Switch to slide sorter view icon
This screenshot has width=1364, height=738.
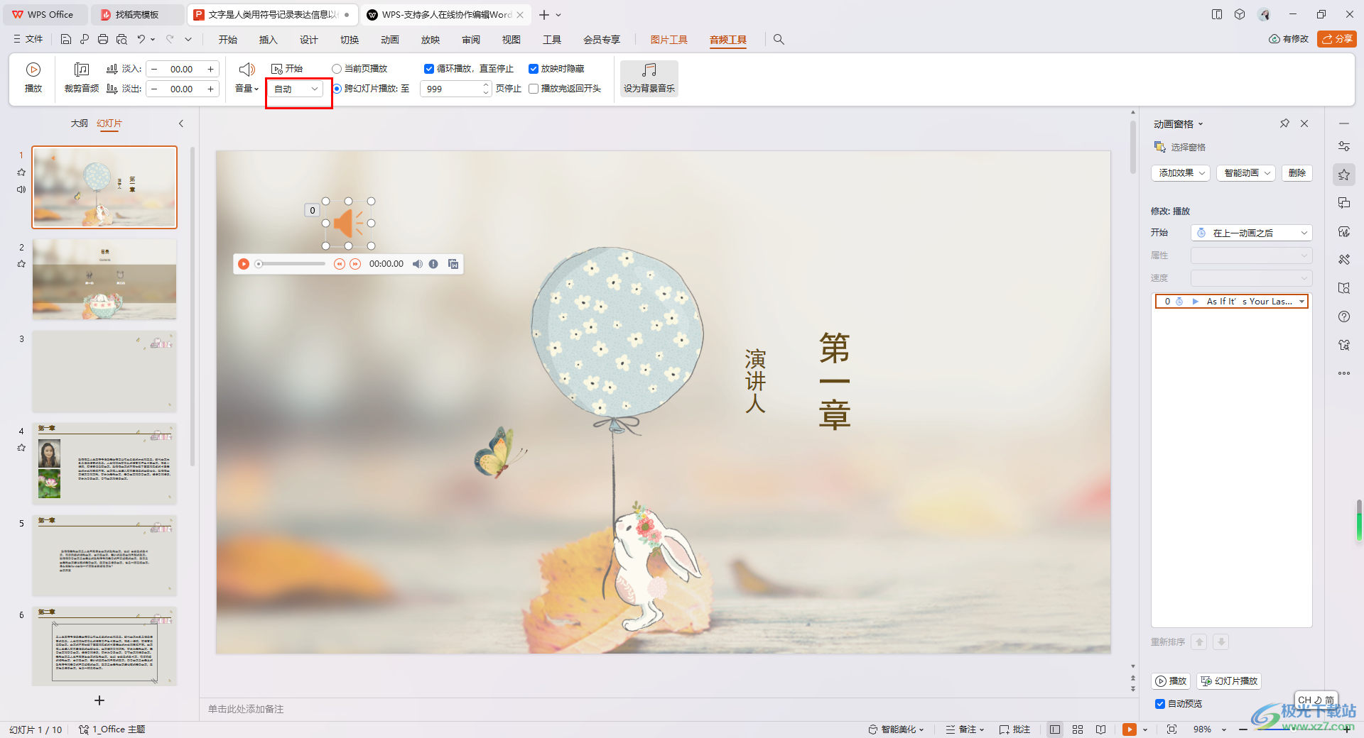pos(1078,729)
